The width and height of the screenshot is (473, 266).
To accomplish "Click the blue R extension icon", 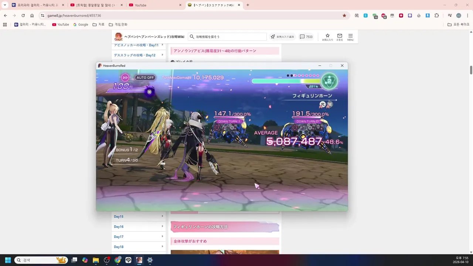I will coord(365,16).
